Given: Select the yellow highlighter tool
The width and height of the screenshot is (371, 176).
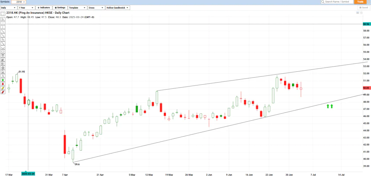Looking at the screenshot, I should (x=3, y=88).
